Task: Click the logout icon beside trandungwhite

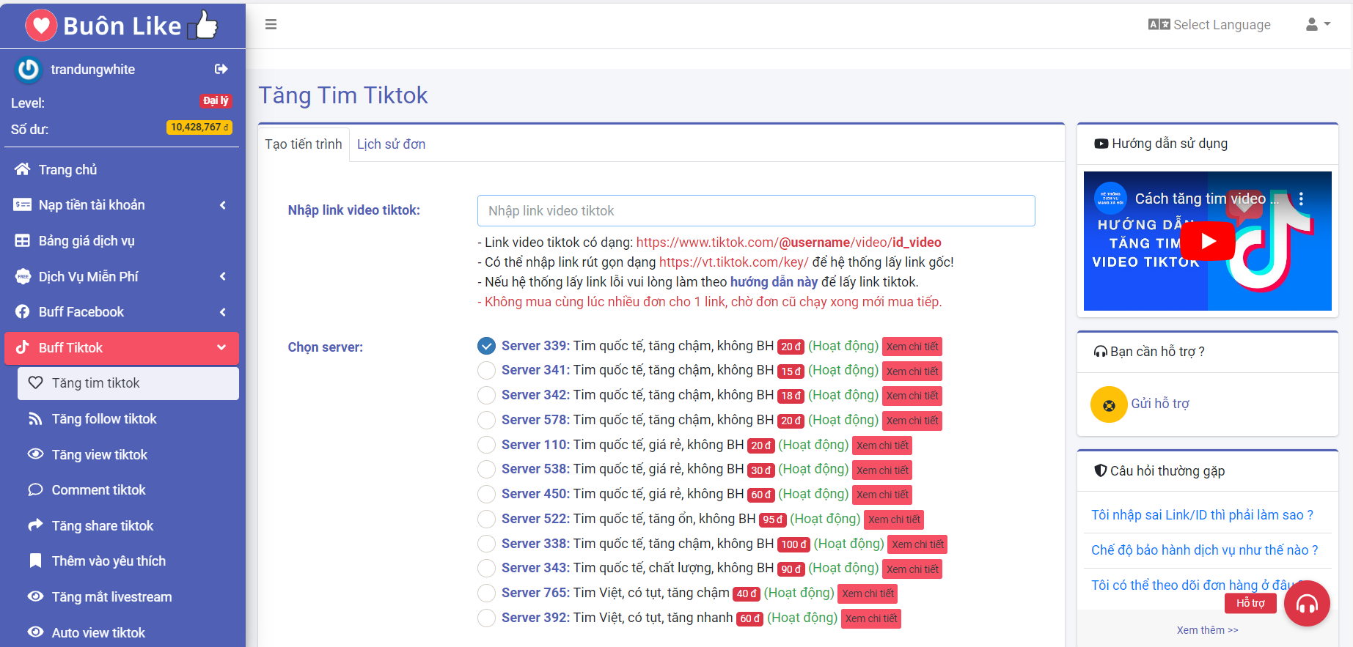Action: (221, 69)
